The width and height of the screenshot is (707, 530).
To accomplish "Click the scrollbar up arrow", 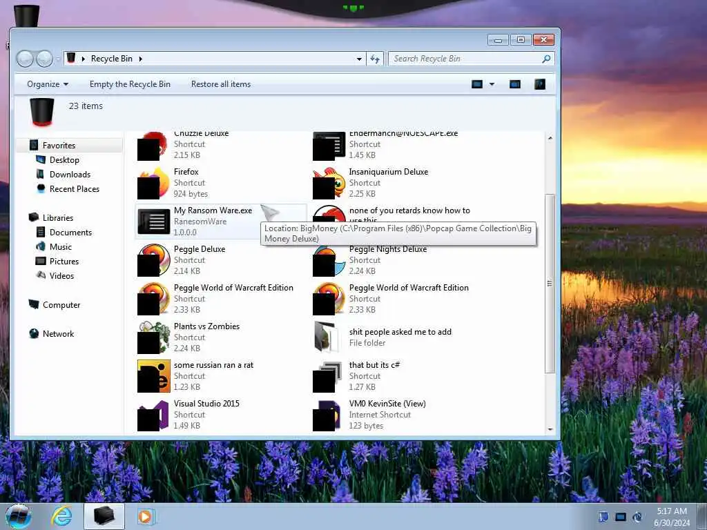I will pos(550,138).
